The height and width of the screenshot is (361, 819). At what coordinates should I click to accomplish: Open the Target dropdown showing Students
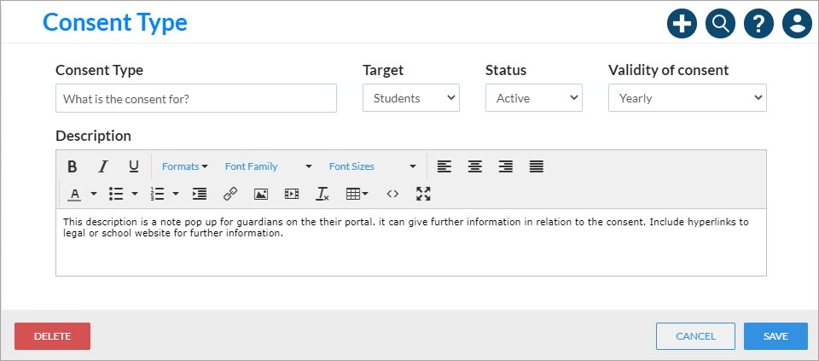[411, 97]
